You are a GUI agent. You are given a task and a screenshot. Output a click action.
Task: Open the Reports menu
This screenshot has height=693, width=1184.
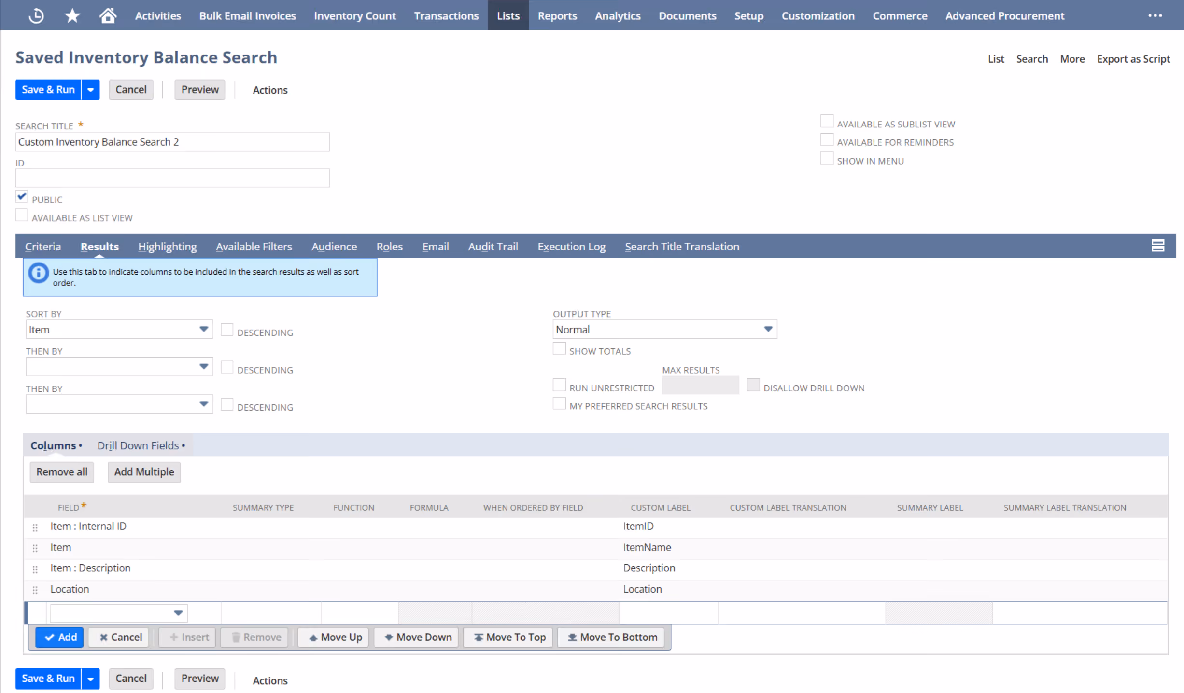[557, 16]
